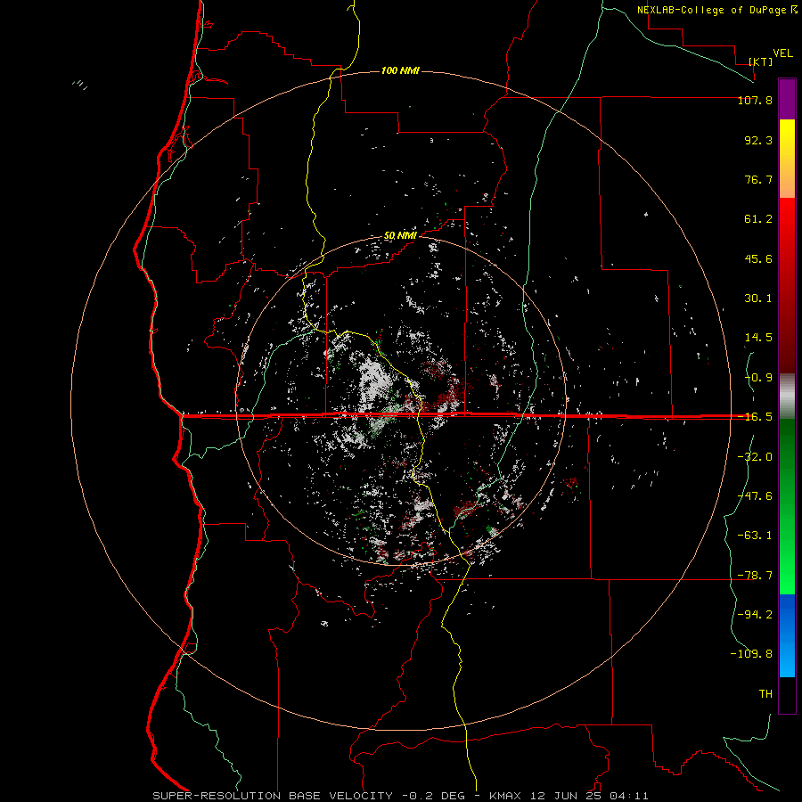Click the -109.8 value on the velocity scale
The height and width of the screenshot is (802, 802).
(751, 654)
